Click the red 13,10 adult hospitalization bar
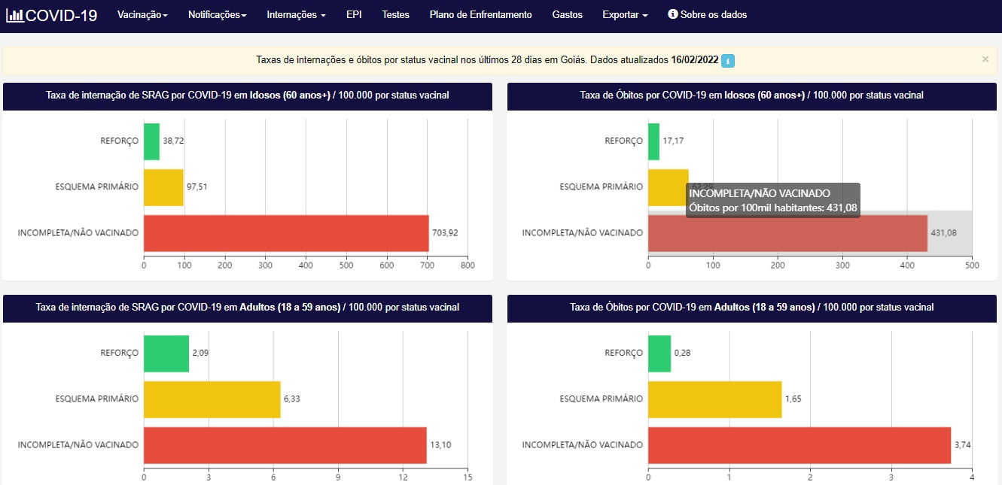Image resolution: width=1002 pixels, height=485 pixels. (285, 445)
